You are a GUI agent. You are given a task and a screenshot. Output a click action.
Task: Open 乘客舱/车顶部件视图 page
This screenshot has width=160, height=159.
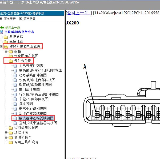[x=35, y=85]
